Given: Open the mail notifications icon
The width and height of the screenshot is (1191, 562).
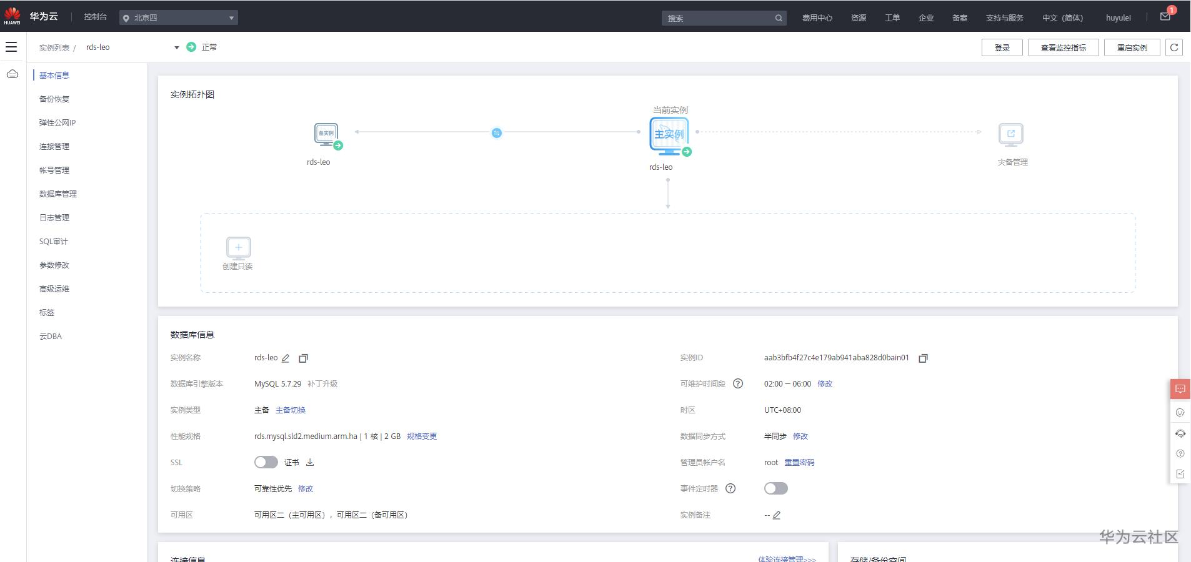Looking at the screenshot, I should 1165,17.
